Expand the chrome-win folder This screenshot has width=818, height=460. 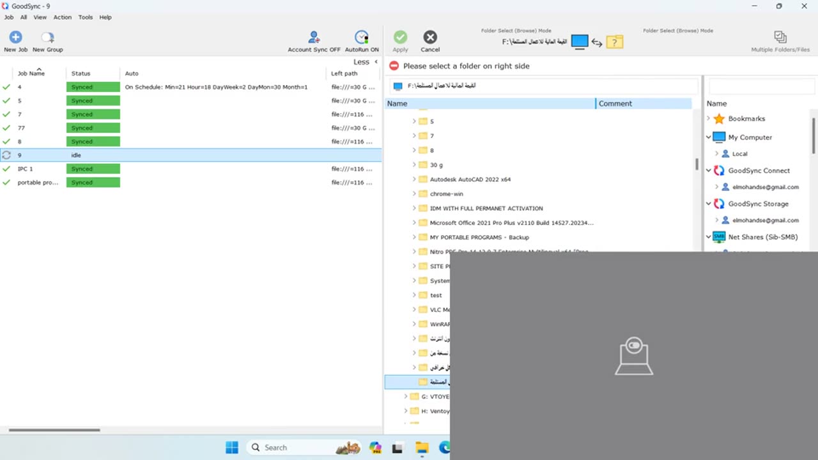414,194
